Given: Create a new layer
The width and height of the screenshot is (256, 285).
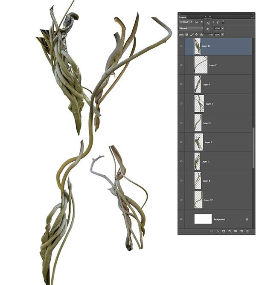Looking at the screenshot, I should pyautogui.click(x=241, y=231).
